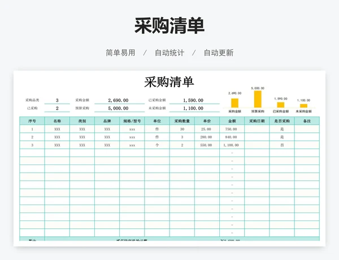
Task: Click 序号 cell 1 in first row
Action: tap(32, 129)
